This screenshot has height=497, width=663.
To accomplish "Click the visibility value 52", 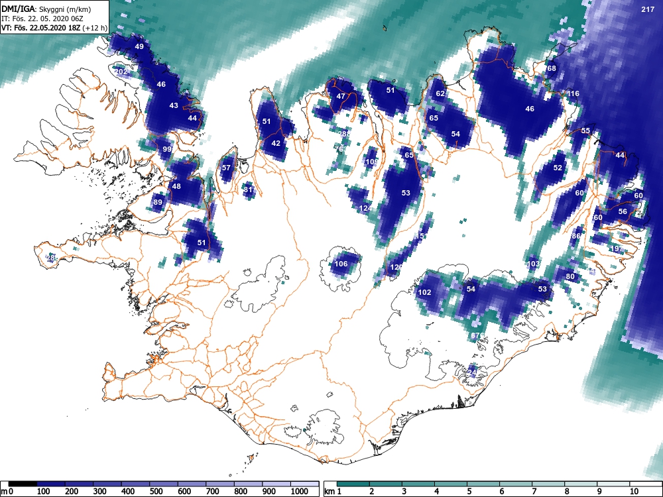I will pos(558,168).
